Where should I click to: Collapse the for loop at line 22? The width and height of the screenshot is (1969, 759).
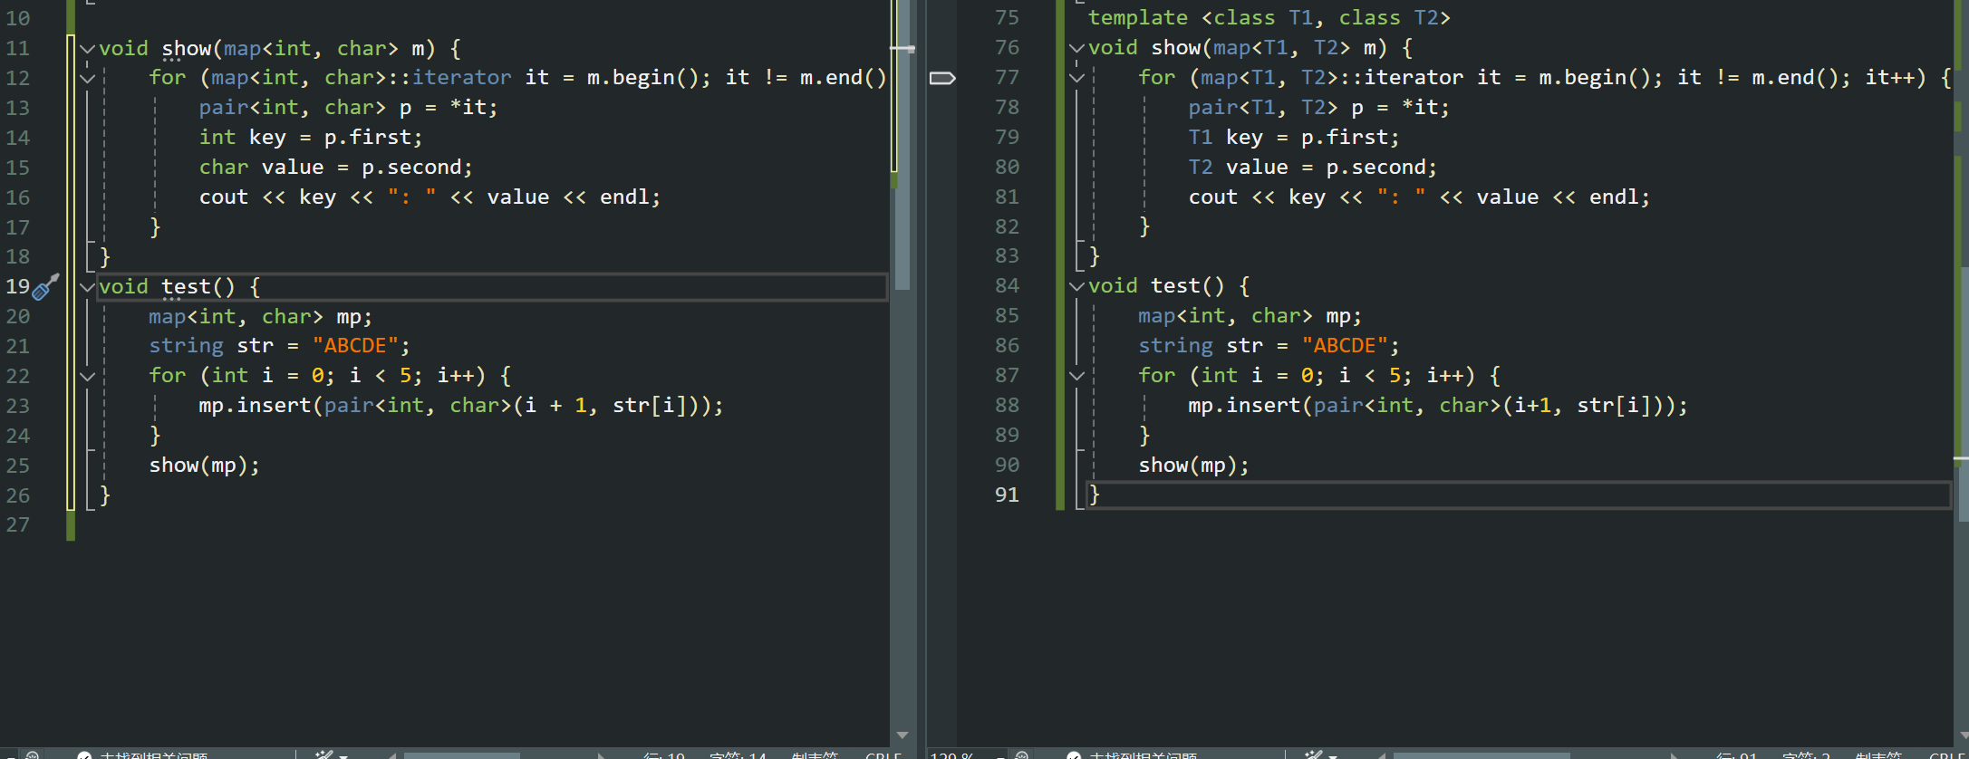click(x=87, y=376)
